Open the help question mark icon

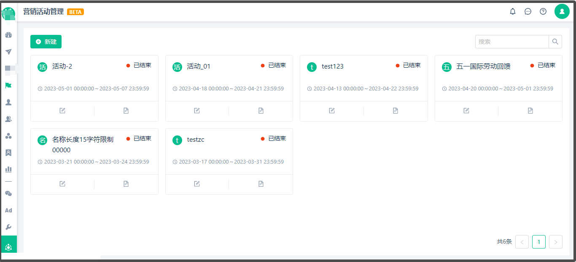point(543,12)
